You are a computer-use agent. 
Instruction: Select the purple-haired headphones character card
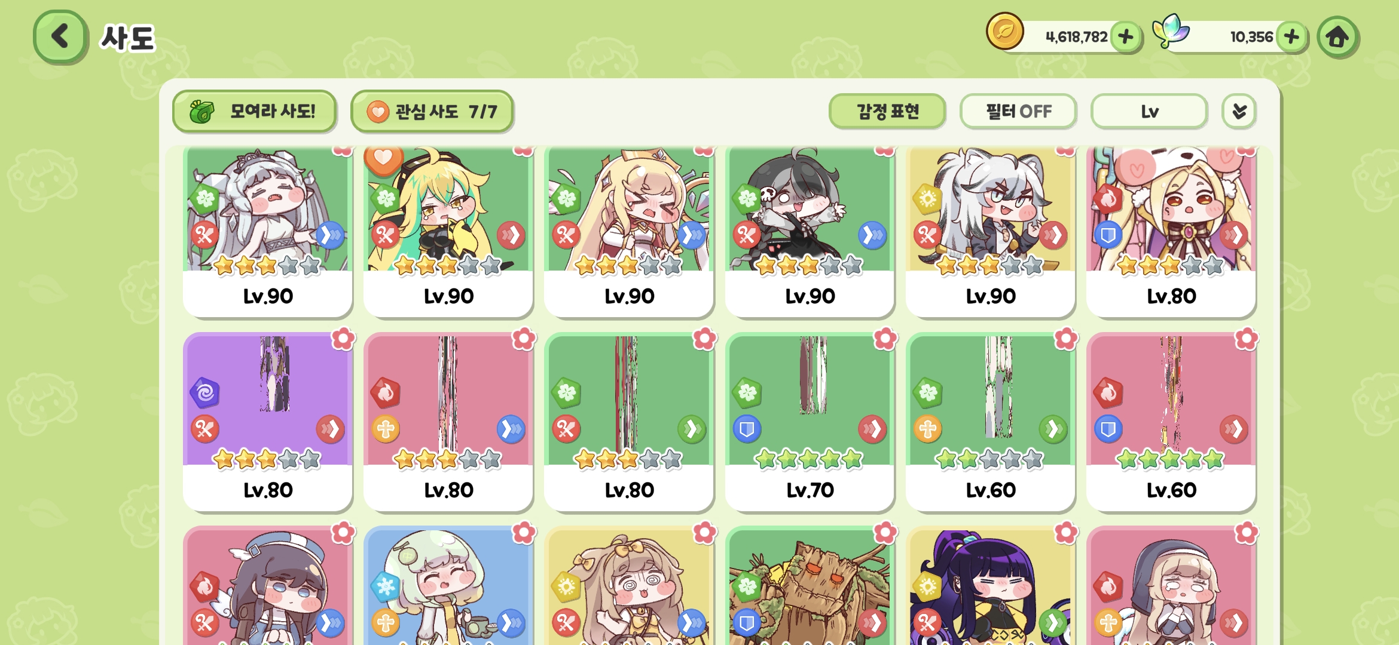coord(990,586)
